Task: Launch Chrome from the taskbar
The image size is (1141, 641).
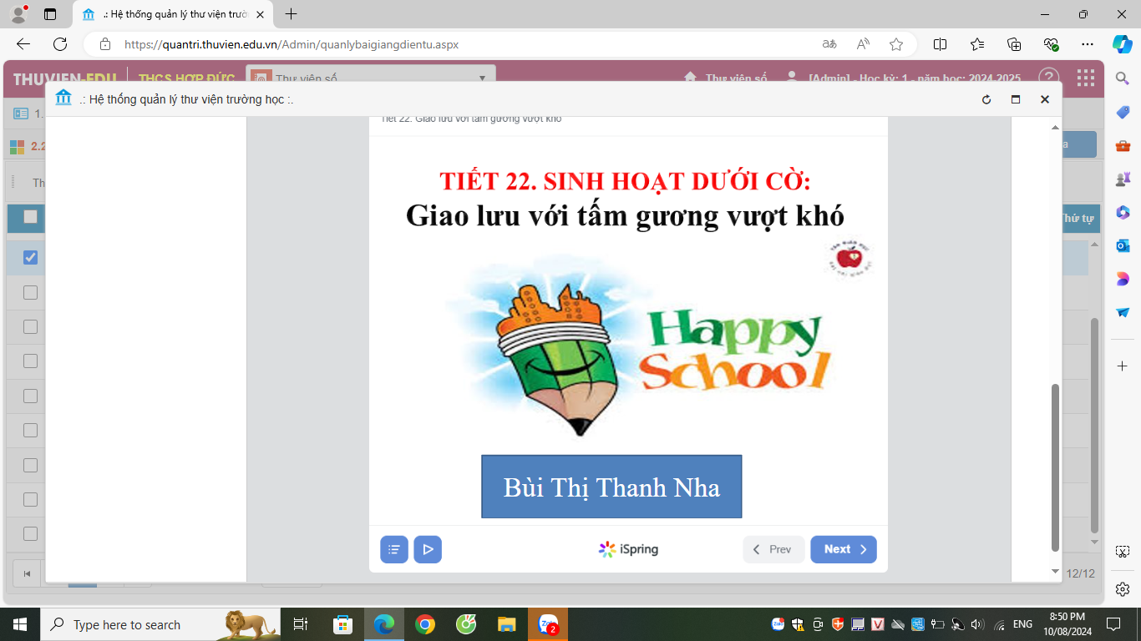Action: pos(425,624)
